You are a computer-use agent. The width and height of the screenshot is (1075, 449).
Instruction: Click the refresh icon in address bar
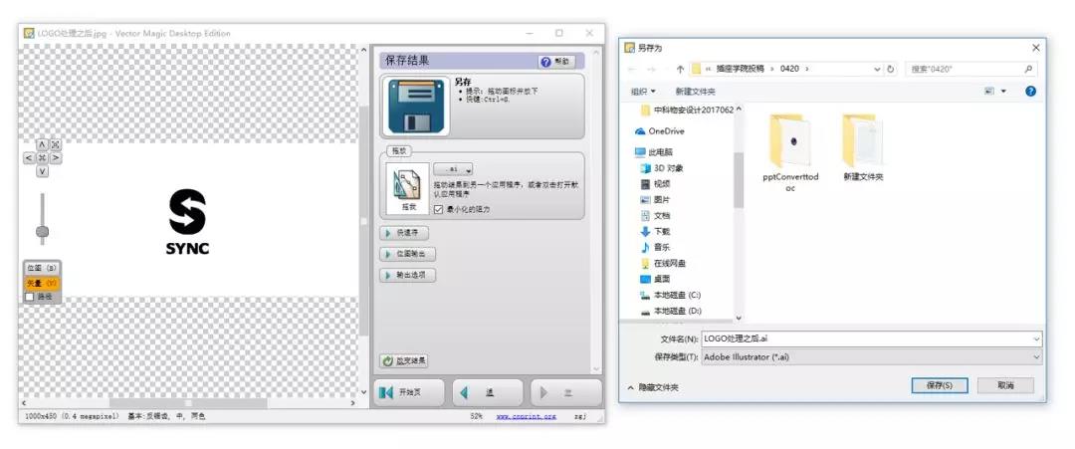[890, 69]
